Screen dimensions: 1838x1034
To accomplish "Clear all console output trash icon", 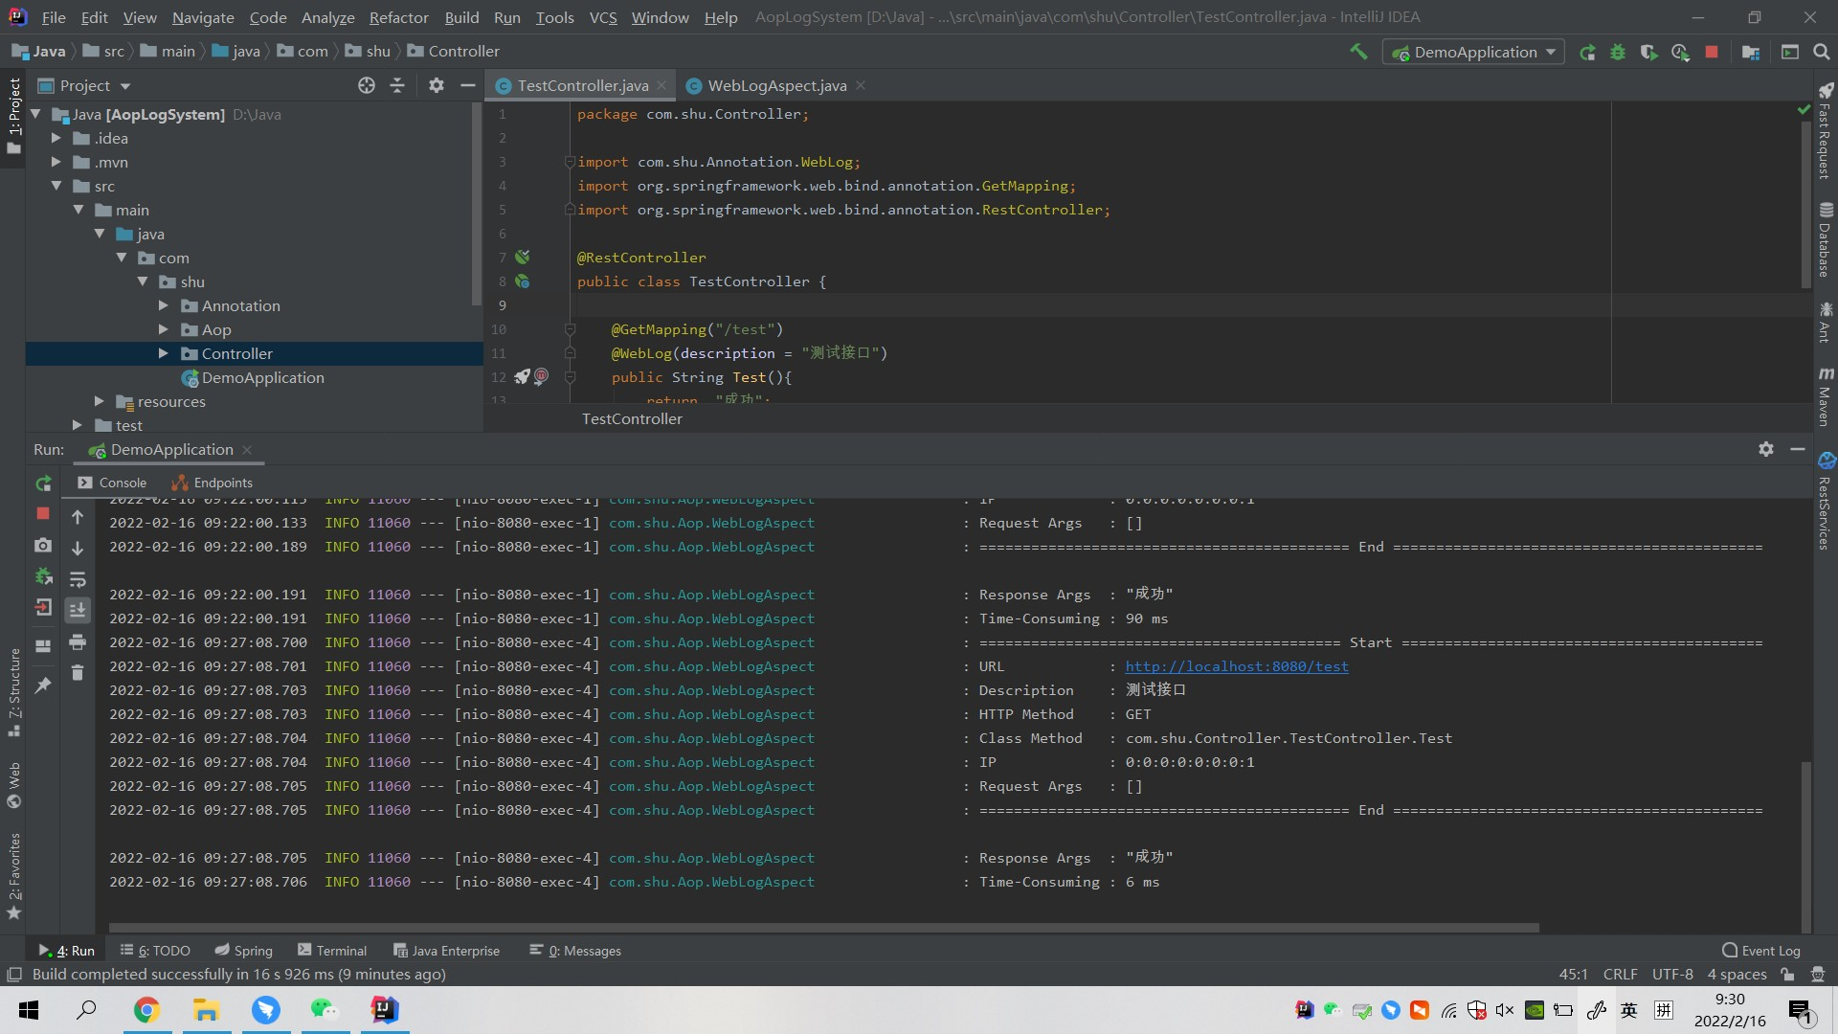I will [78, 673].
